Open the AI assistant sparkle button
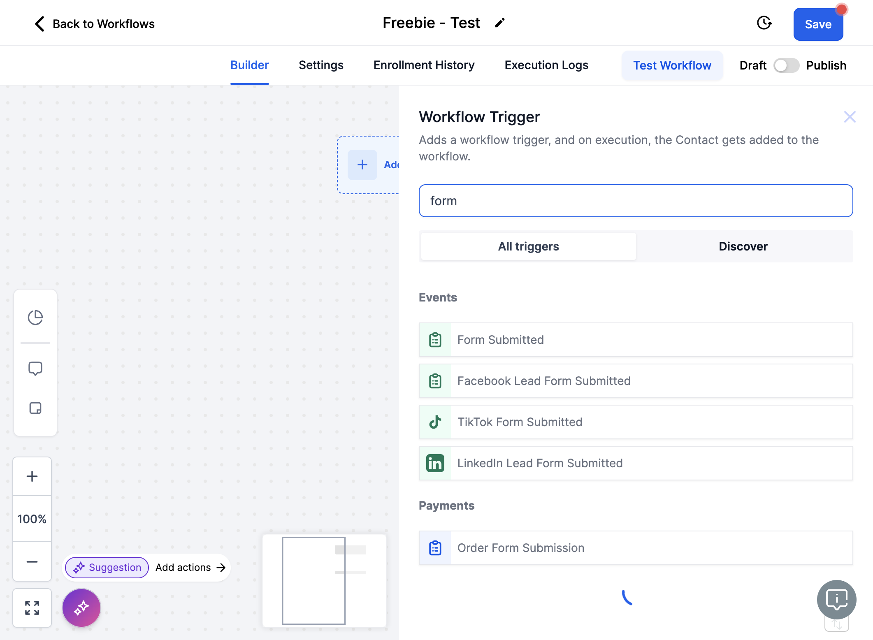Image resolution: width=873 pixels, height=640 pixels. click(x=81, y=608)
